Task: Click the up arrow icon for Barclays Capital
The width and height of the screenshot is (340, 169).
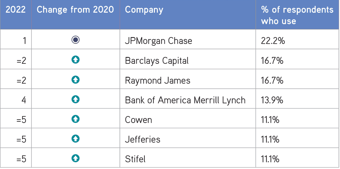Action: (x=75, y=60)
